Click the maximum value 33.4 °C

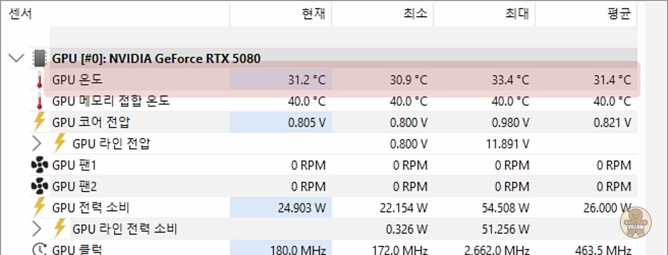(x=510, y=80)
